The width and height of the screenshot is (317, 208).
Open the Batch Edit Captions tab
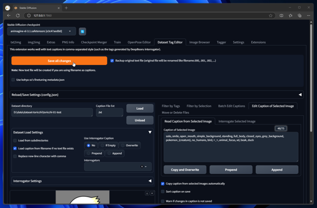coord(232,106)
